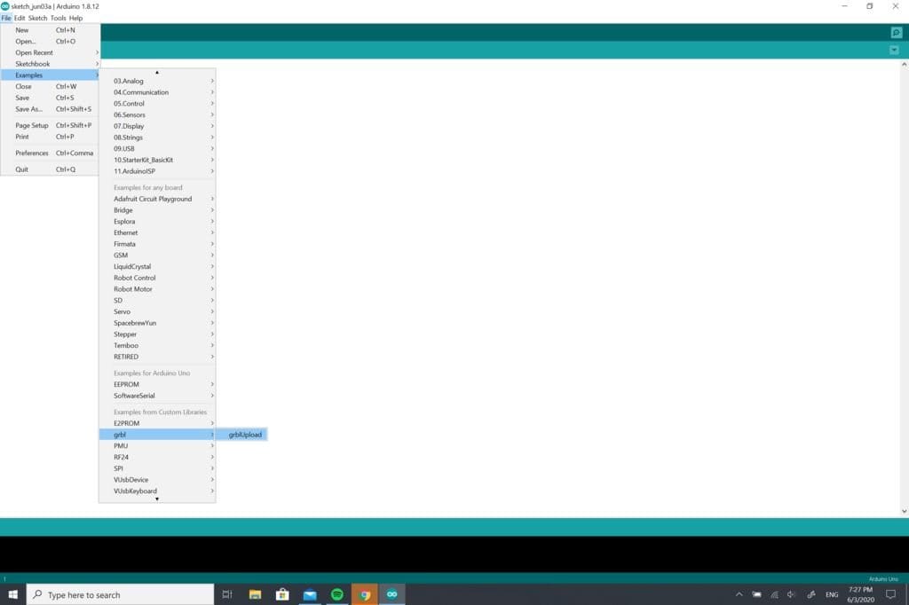Open the Mail app taskbar icon

pyautogui.click(x=310, y=594)
